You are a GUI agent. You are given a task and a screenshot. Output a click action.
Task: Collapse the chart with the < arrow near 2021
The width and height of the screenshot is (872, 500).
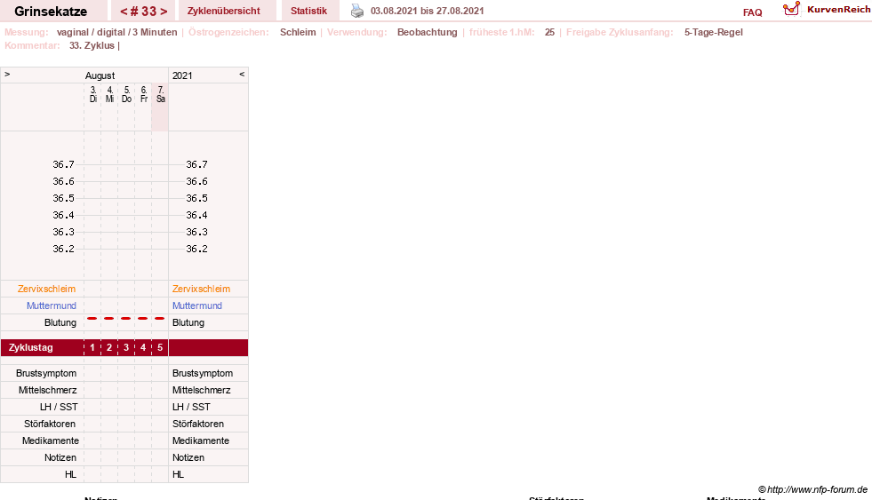(242, 74)
